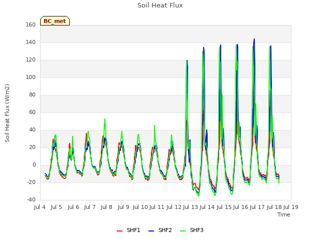The height and width of the screenshot is (240, 321).
Task: Click the 140 y-axis tick label
Action: coord(31,42)
